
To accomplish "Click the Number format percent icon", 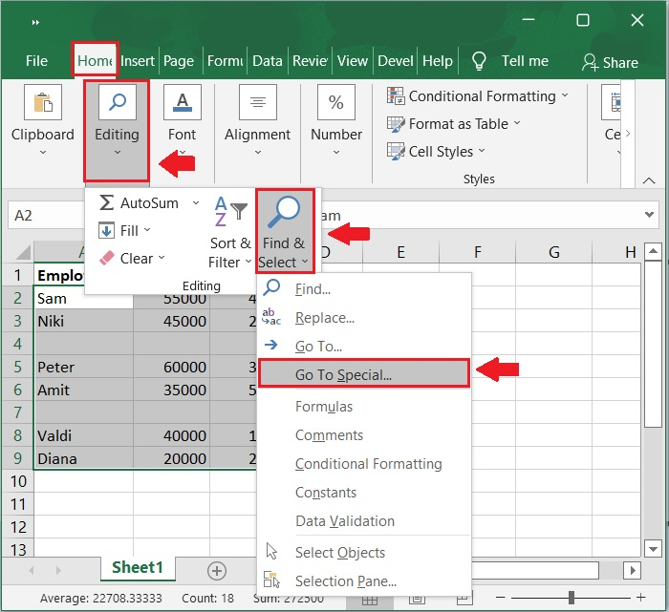I will (x=336, y=103).
